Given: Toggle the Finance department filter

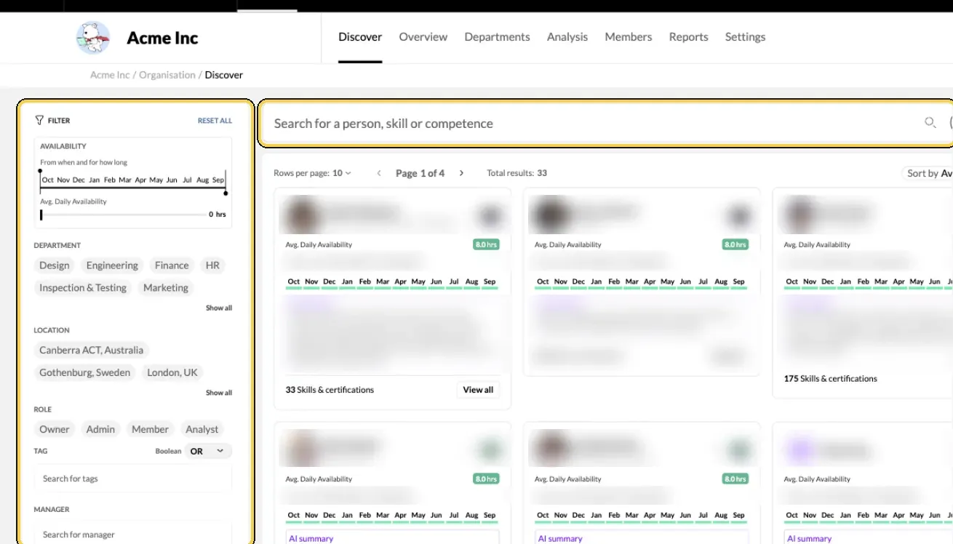Looking at the screenshot, I should (x=172, y=265).
